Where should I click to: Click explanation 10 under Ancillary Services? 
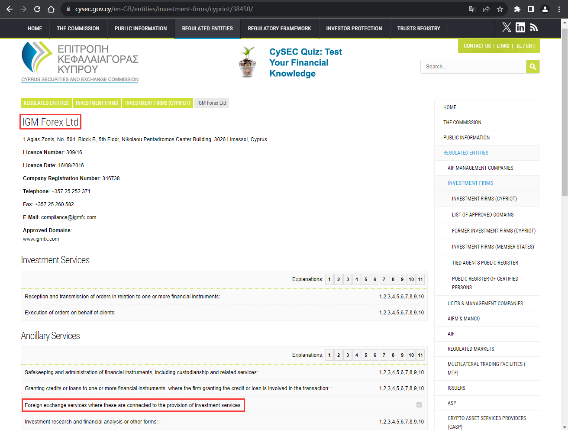[x=411, y=355]
